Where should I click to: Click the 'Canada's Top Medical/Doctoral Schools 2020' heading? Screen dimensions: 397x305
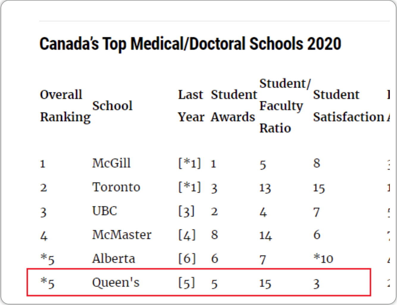pyautogui.click(x=190, y=44)
